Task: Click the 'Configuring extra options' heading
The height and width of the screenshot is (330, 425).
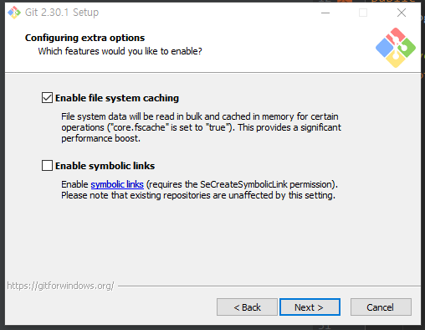Action: coord(85,38)
